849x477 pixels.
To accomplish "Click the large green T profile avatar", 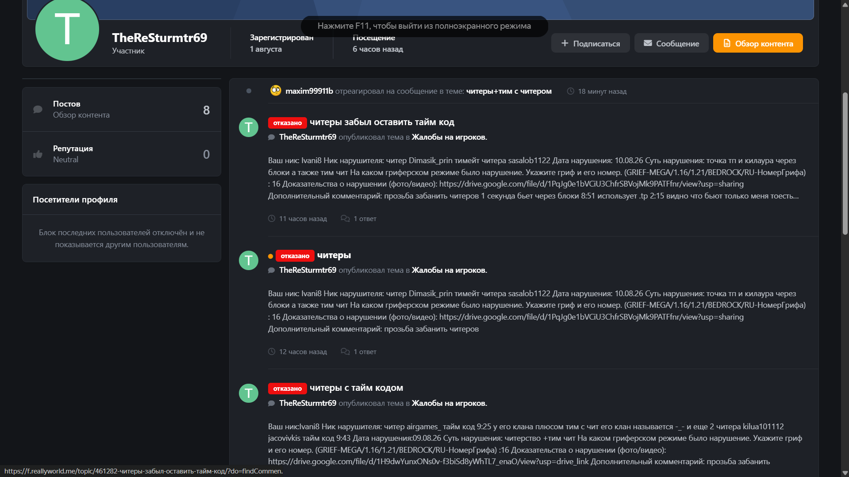I will pos(67,29).
